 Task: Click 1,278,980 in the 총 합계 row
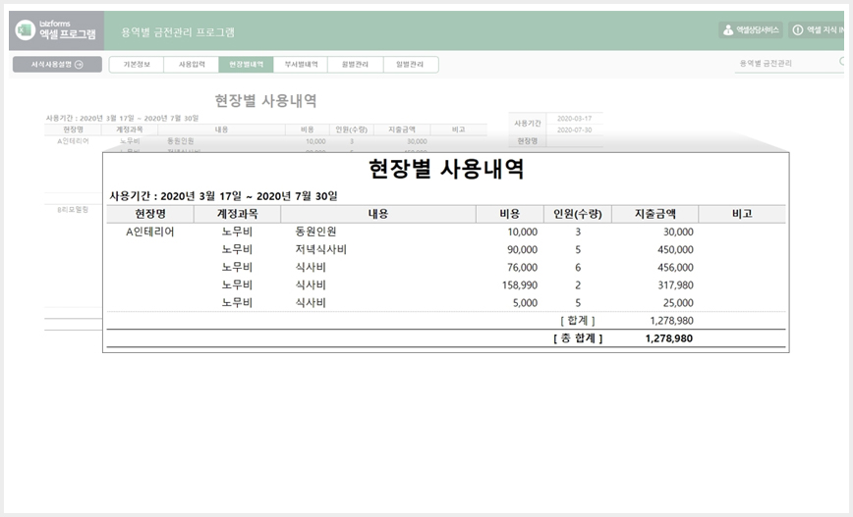(669, 338)
